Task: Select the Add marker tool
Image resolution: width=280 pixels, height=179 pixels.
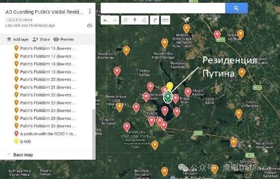Action: click(x=135, y=20)
